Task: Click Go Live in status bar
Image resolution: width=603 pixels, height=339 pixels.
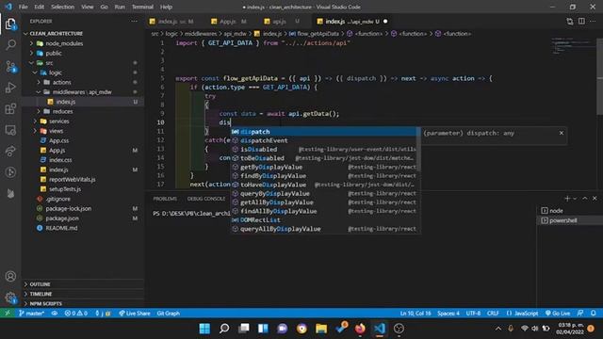Action: 558,314
